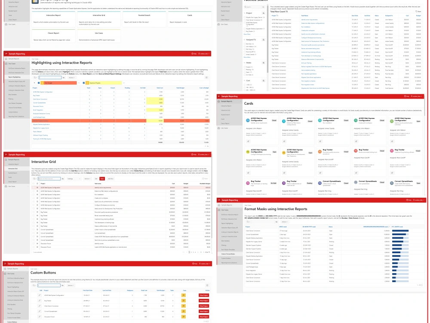Open row actions menu icon in first grid row
430x323 pixels.
(x=37, y=188)
